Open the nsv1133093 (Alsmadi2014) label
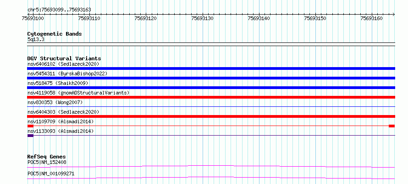The height and width of the screenshot is (184, 408). (x=61, y=131)
